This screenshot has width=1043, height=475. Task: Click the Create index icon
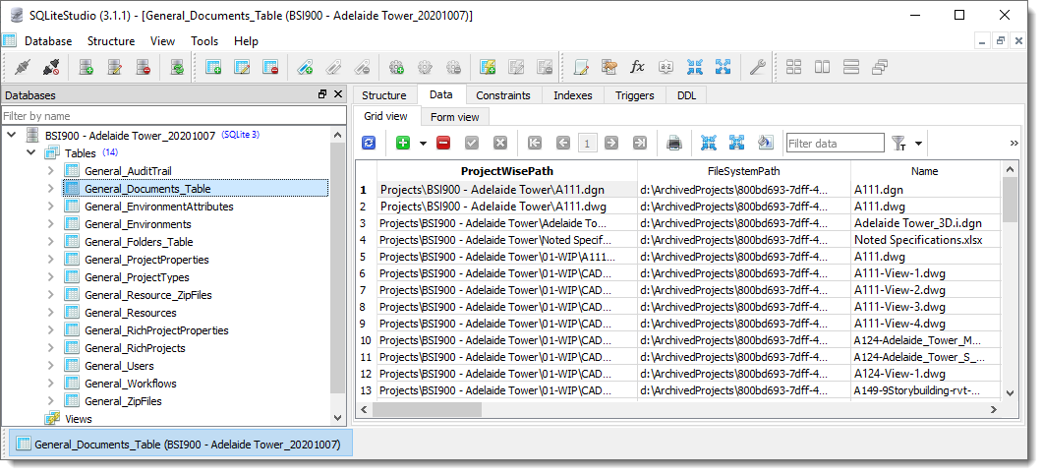click(305, 67)
